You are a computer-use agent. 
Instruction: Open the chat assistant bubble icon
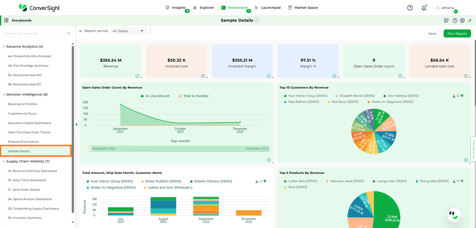(x=454, y=215)
